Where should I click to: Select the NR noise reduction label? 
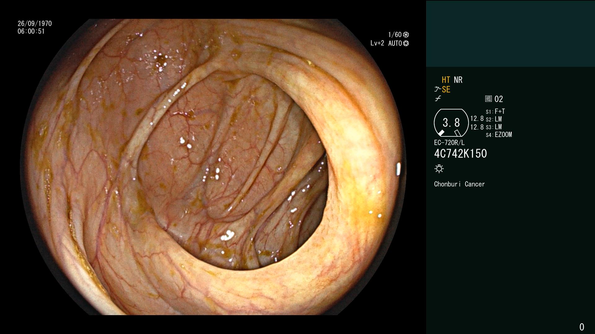pos(458,80)
